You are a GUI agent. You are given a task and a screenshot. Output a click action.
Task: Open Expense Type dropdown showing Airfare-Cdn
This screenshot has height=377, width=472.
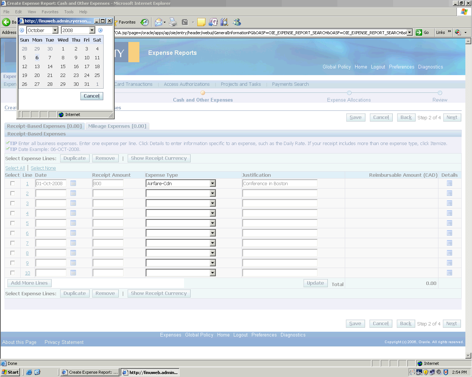(212, 183)
